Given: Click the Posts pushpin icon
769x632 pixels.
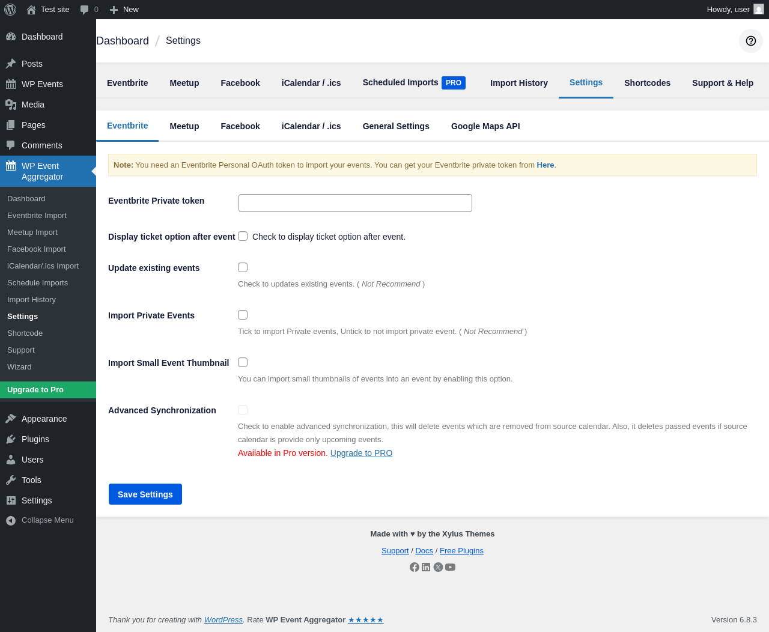Looking at the screenshot, I should pos(11,64).
